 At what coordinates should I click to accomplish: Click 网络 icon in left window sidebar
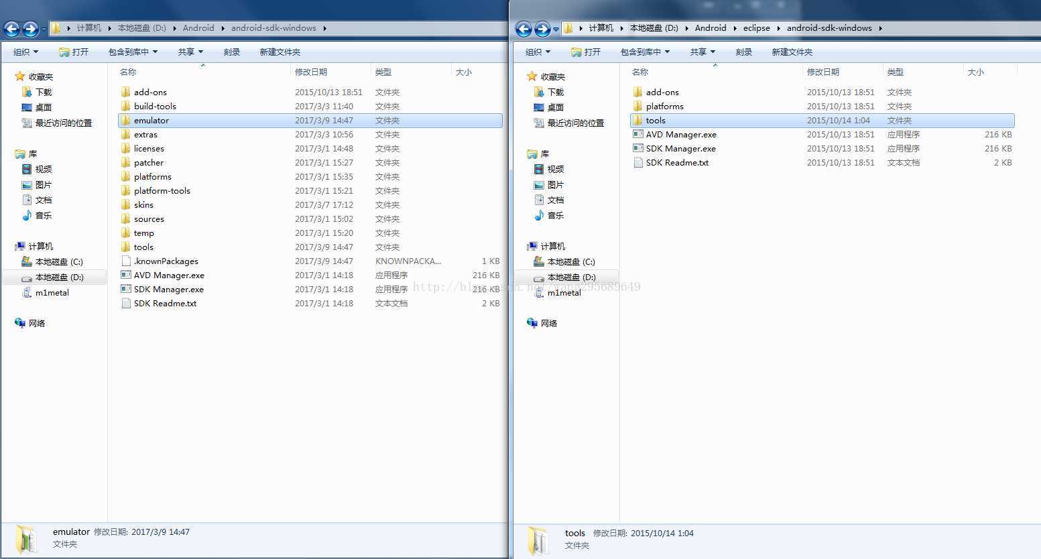tap(20, 323)
